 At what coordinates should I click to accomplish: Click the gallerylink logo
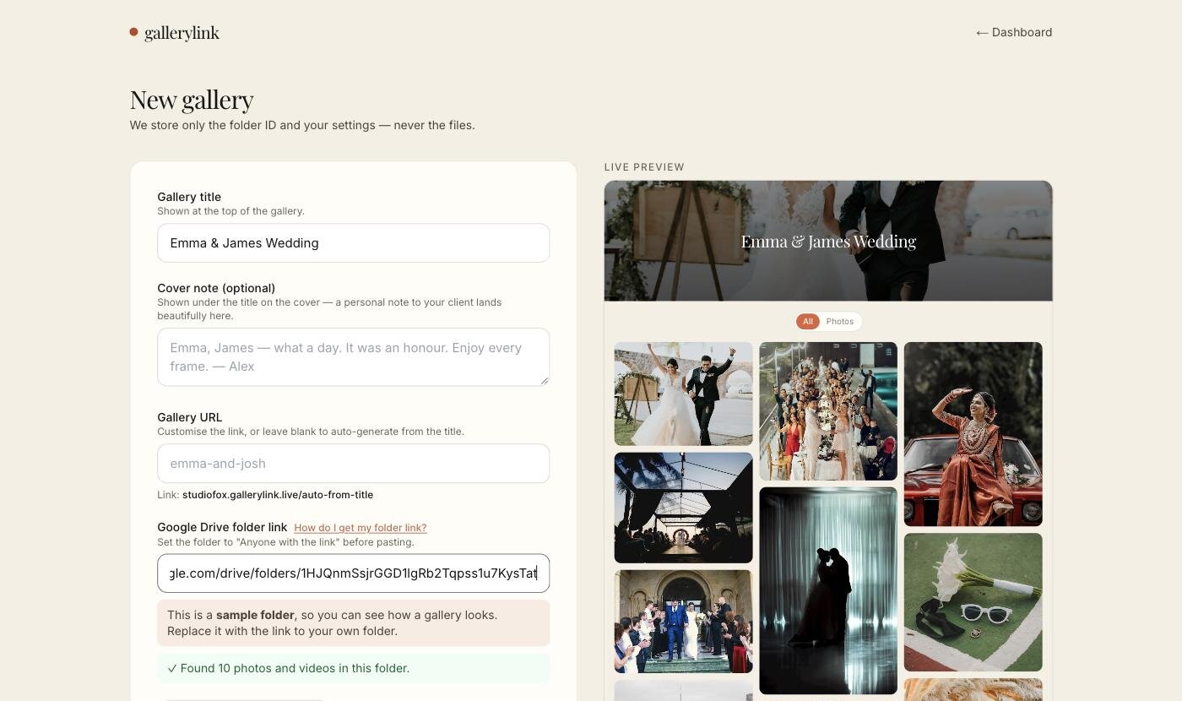tap(174, 33)
